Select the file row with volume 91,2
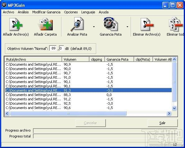This screenshot has width=185, height=148. [x=88, y=99]
